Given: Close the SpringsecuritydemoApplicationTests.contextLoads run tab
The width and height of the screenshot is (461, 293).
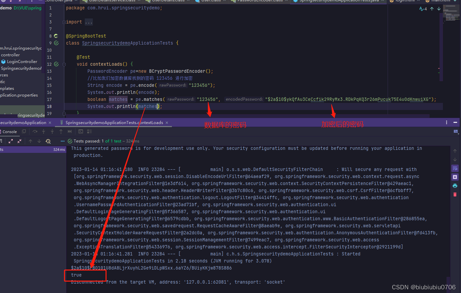Looking at the screenshot, I should tap(167, 123).
